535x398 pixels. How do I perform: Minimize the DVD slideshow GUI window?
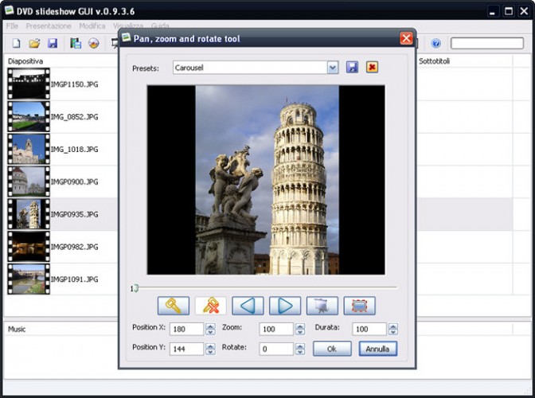pyautogui.click(x=492, y=11)
